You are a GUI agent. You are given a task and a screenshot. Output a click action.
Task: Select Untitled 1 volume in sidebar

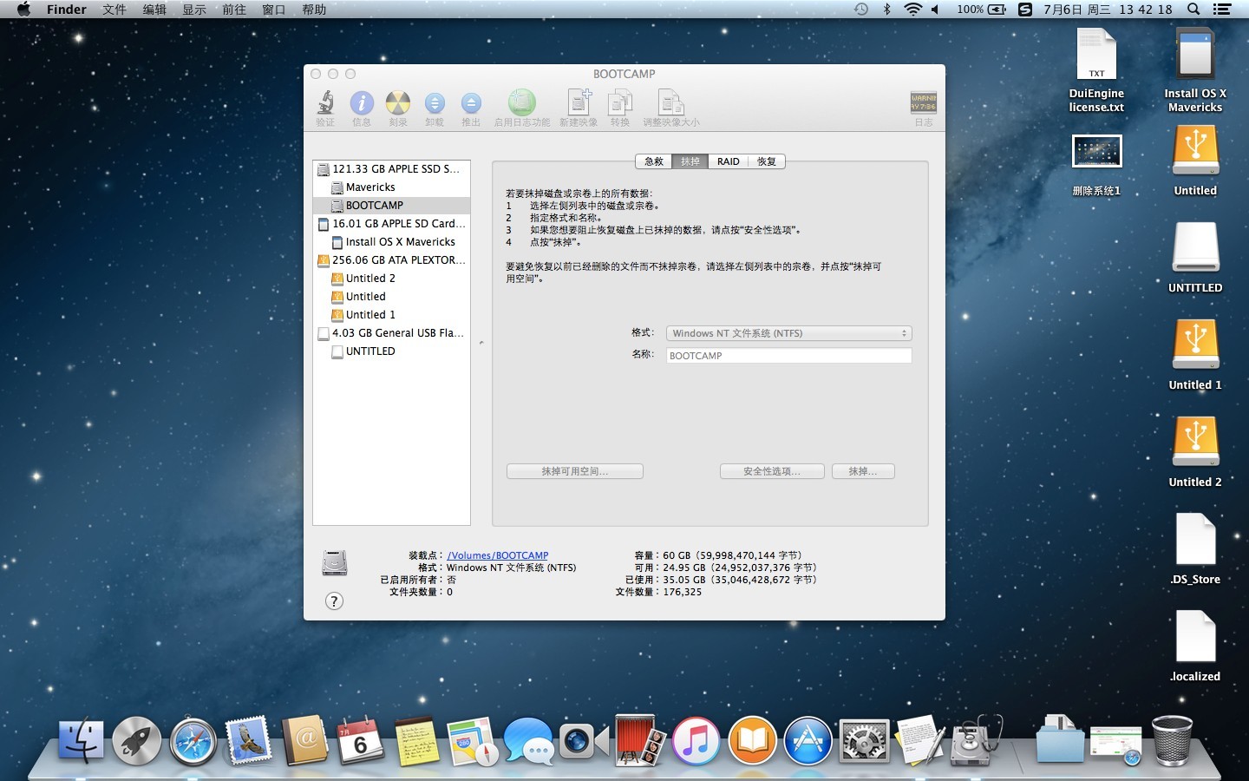(391, 315)
